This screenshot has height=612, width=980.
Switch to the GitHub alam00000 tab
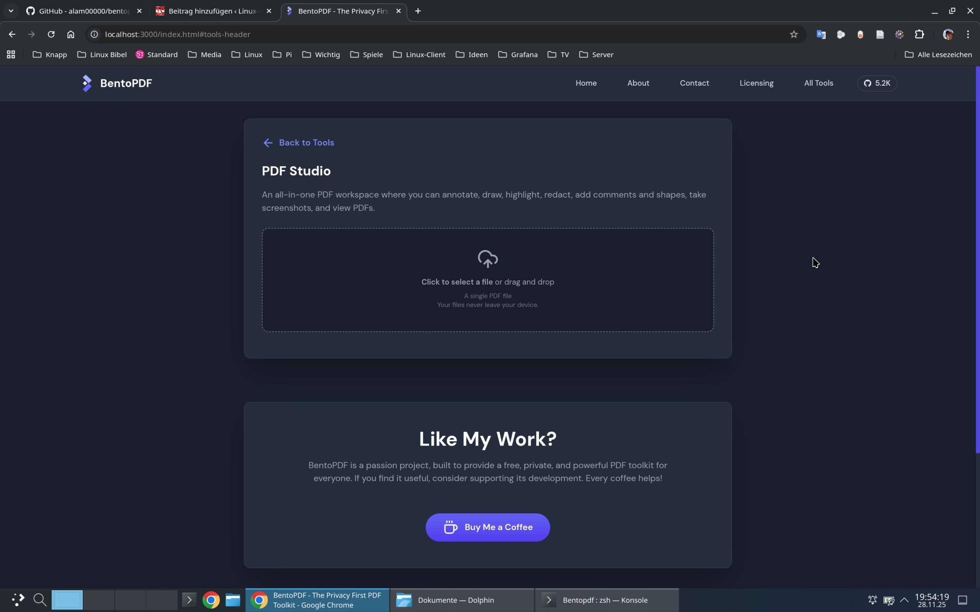tap(83, 11)
